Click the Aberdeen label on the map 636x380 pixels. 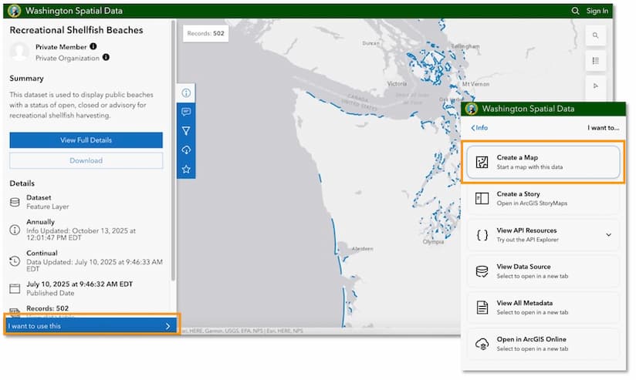[362, 249]
